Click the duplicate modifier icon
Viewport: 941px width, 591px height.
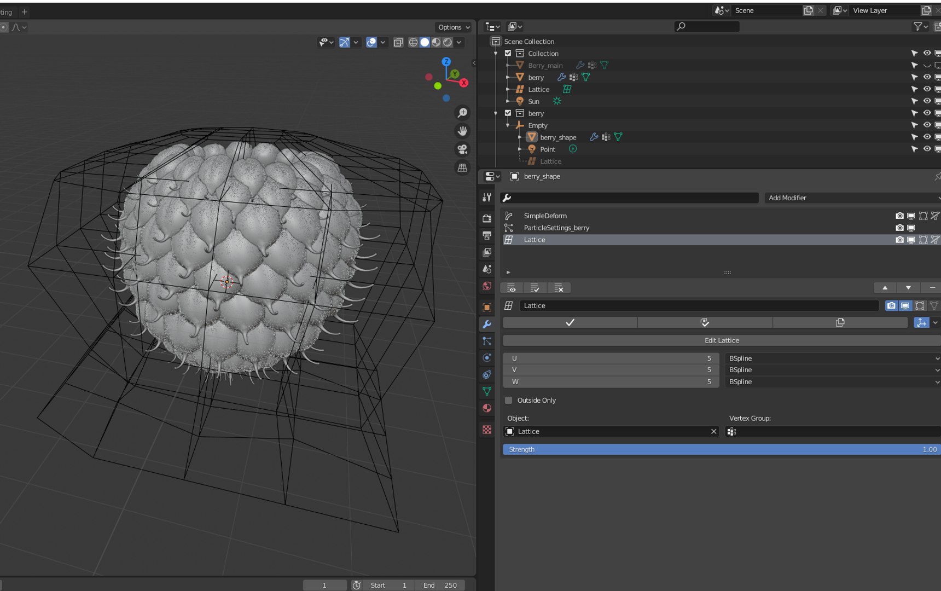(840, 322)
